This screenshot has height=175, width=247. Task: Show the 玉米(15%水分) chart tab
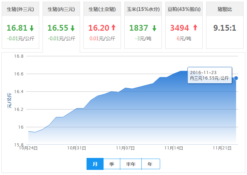(x=143, y=9)
